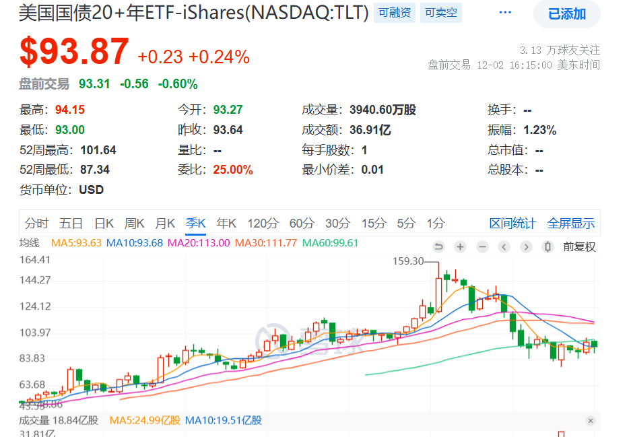
Task: Click the 可卖空 tag
Action: 441,13
